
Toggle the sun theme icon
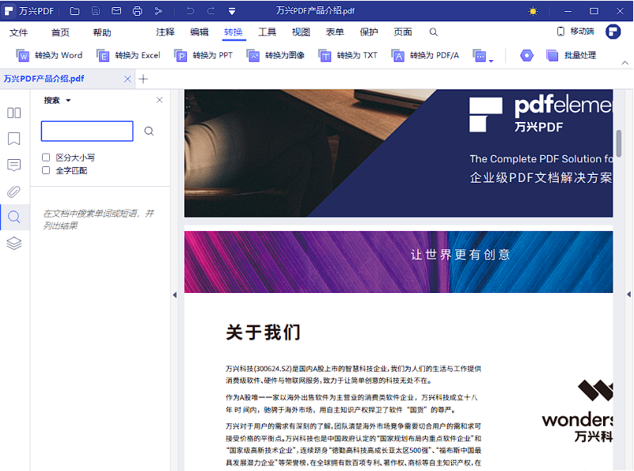coord(533,11)
